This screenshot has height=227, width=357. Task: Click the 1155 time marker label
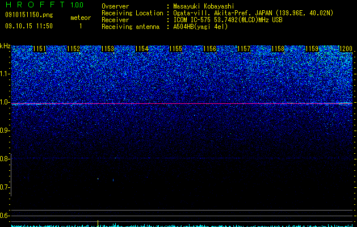point(176,49)
